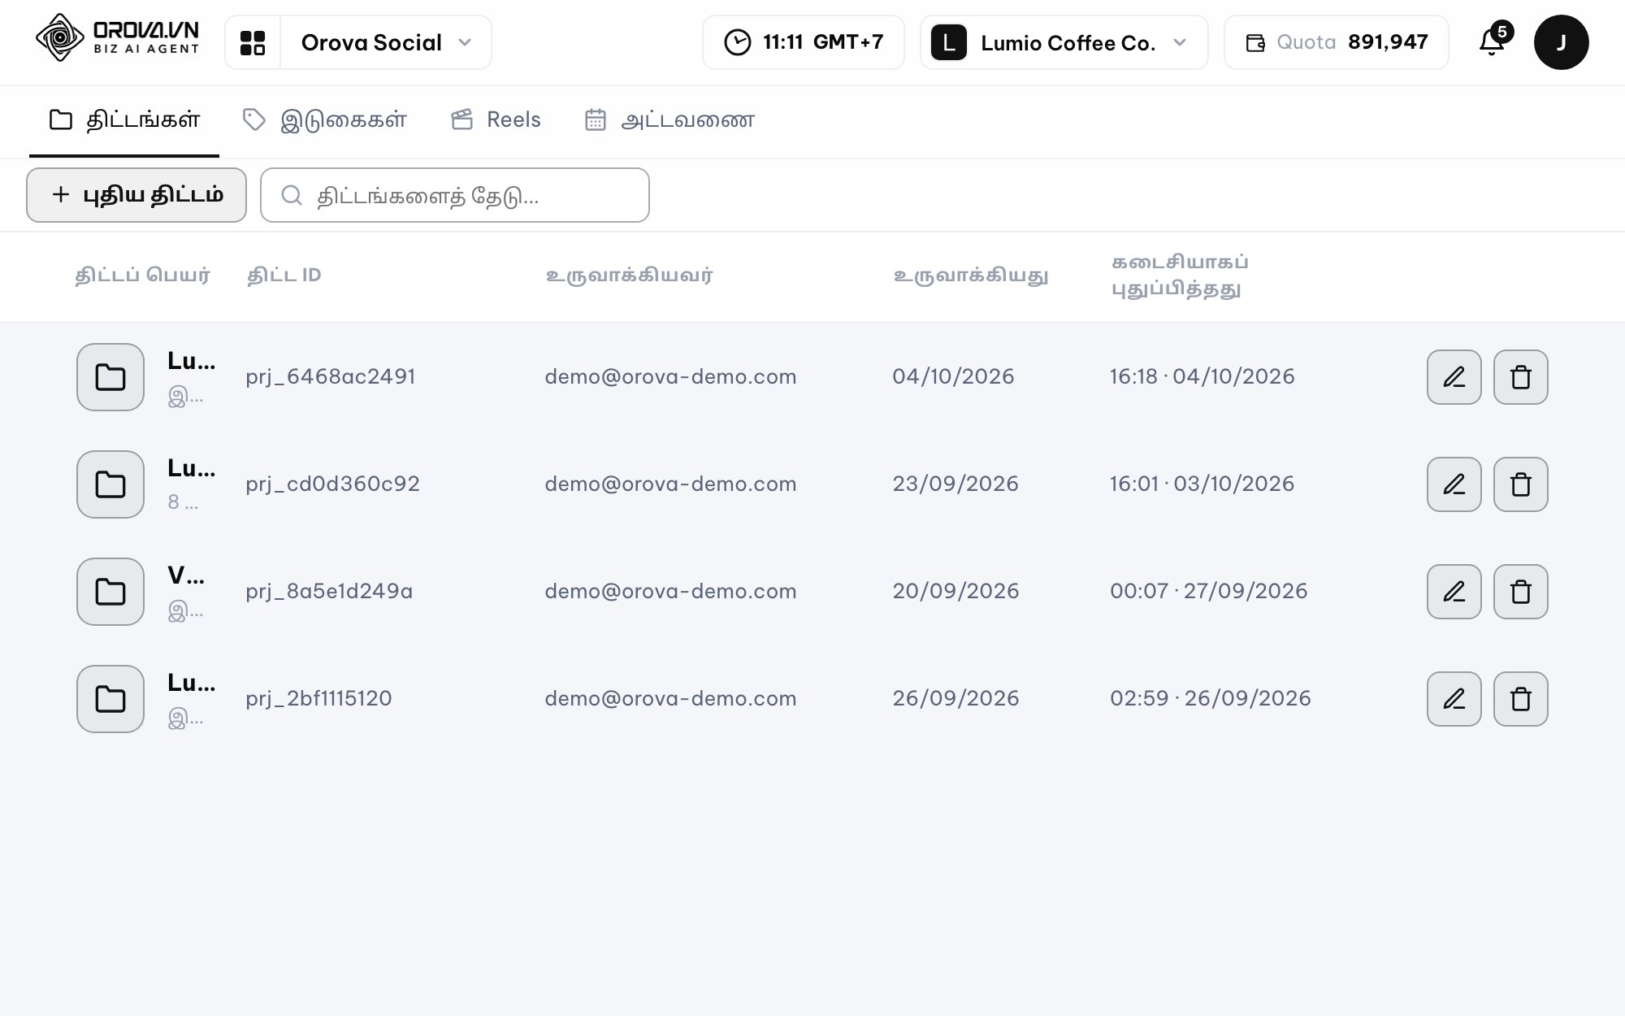Viewport: 1625px width, 1016px height.
Task: Open the J user avatar
Action: (1561, 42)
